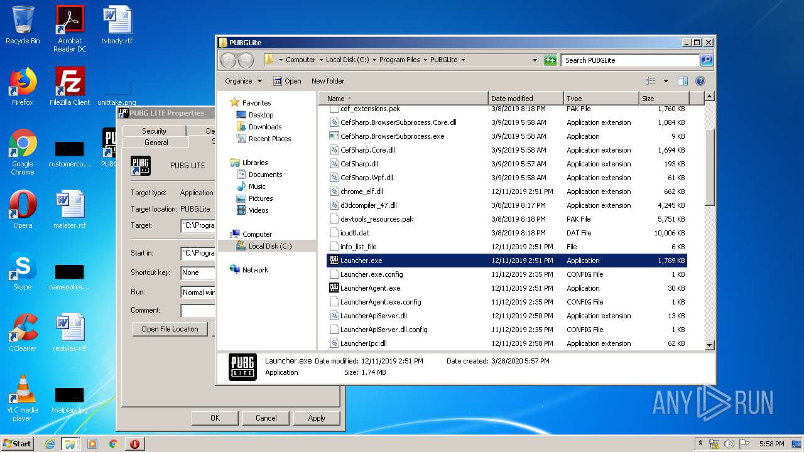Click Apply in Properties dialog
This screenshot has height=452, width=804.
click(317, 418)
